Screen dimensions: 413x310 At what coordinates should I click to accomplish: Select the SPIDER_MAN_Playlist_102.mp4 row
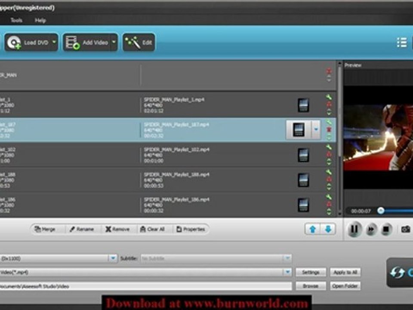(x=167, y=155)
